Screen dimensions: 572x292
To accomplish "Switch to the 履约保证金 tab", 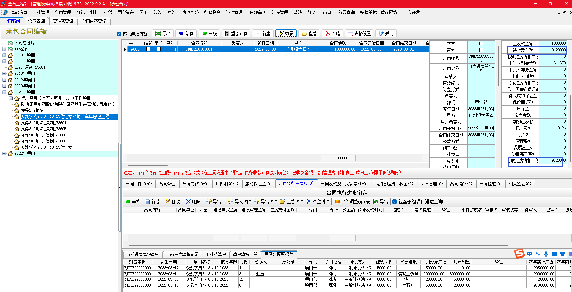I will (x=258, y=184).
